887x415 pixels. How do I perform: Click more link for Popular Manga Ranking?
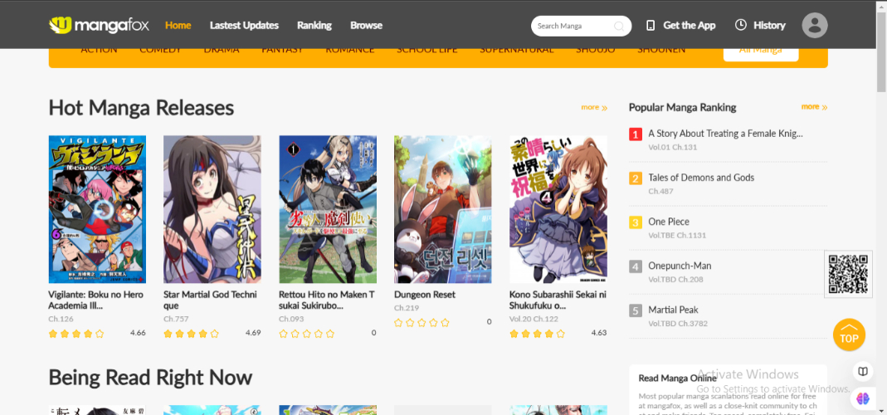click(x=814, y=106)
